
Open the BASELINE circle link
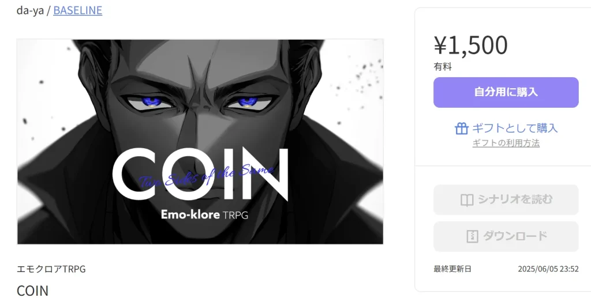[78, 10]
